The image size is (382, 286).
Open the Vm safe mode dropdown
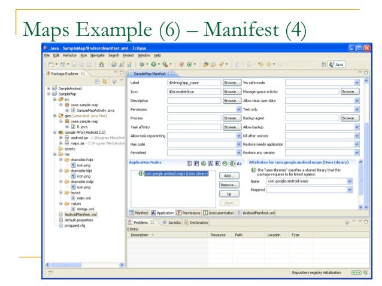357,82
